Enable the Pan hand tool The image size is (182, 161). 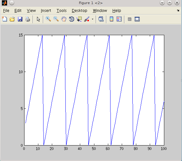64,19
